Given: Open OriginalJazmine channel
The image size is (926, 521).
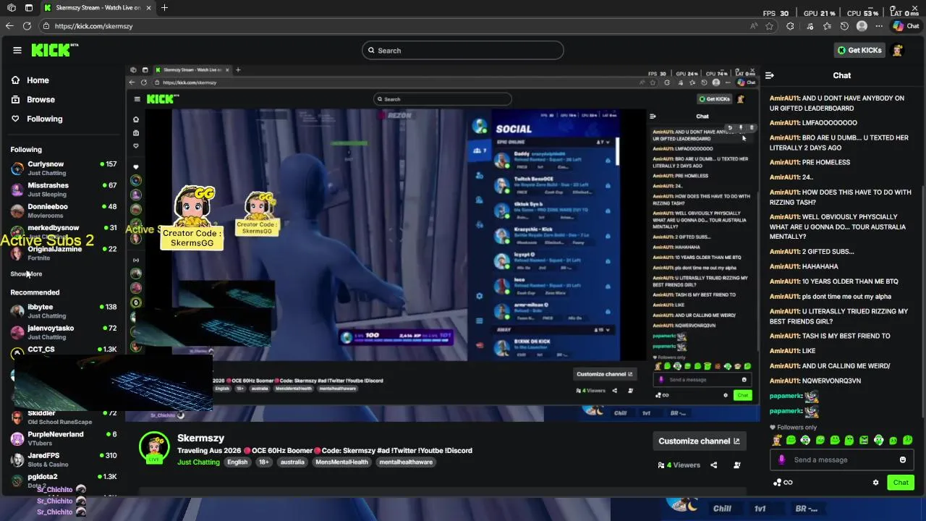Looking at the screenshot, I should [64, 253].
